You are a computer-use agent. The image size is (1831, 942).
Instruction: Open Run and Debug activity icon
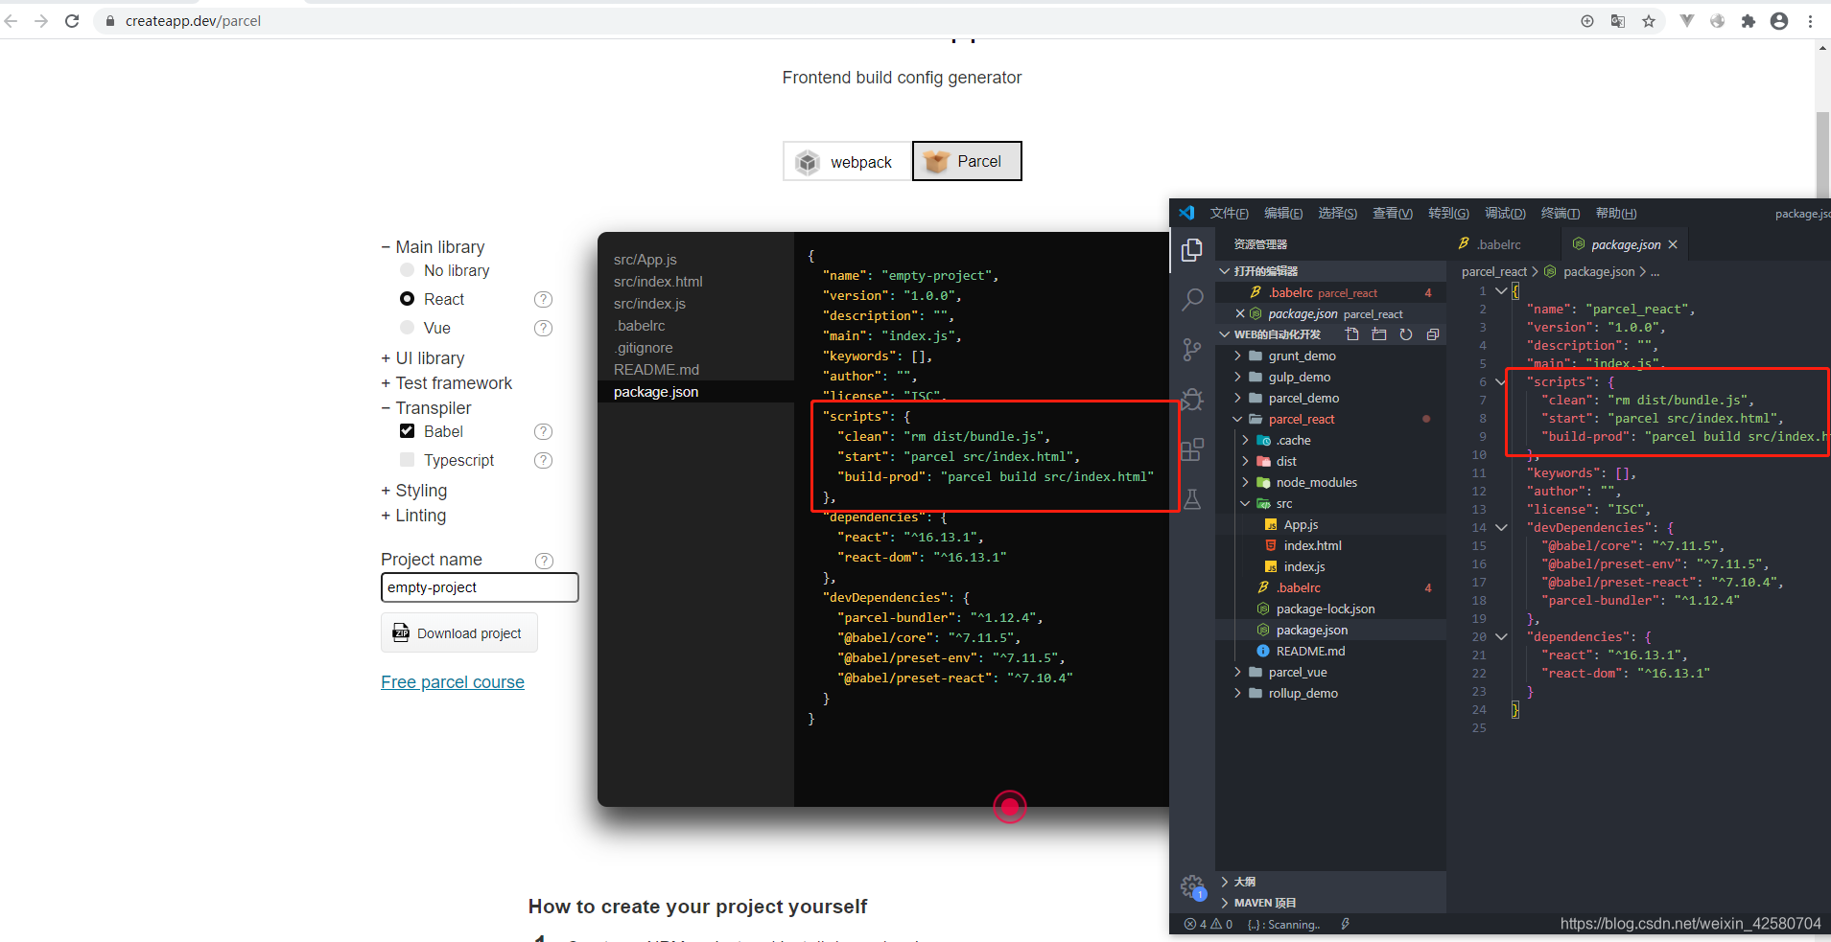[x=1192, y=400]
